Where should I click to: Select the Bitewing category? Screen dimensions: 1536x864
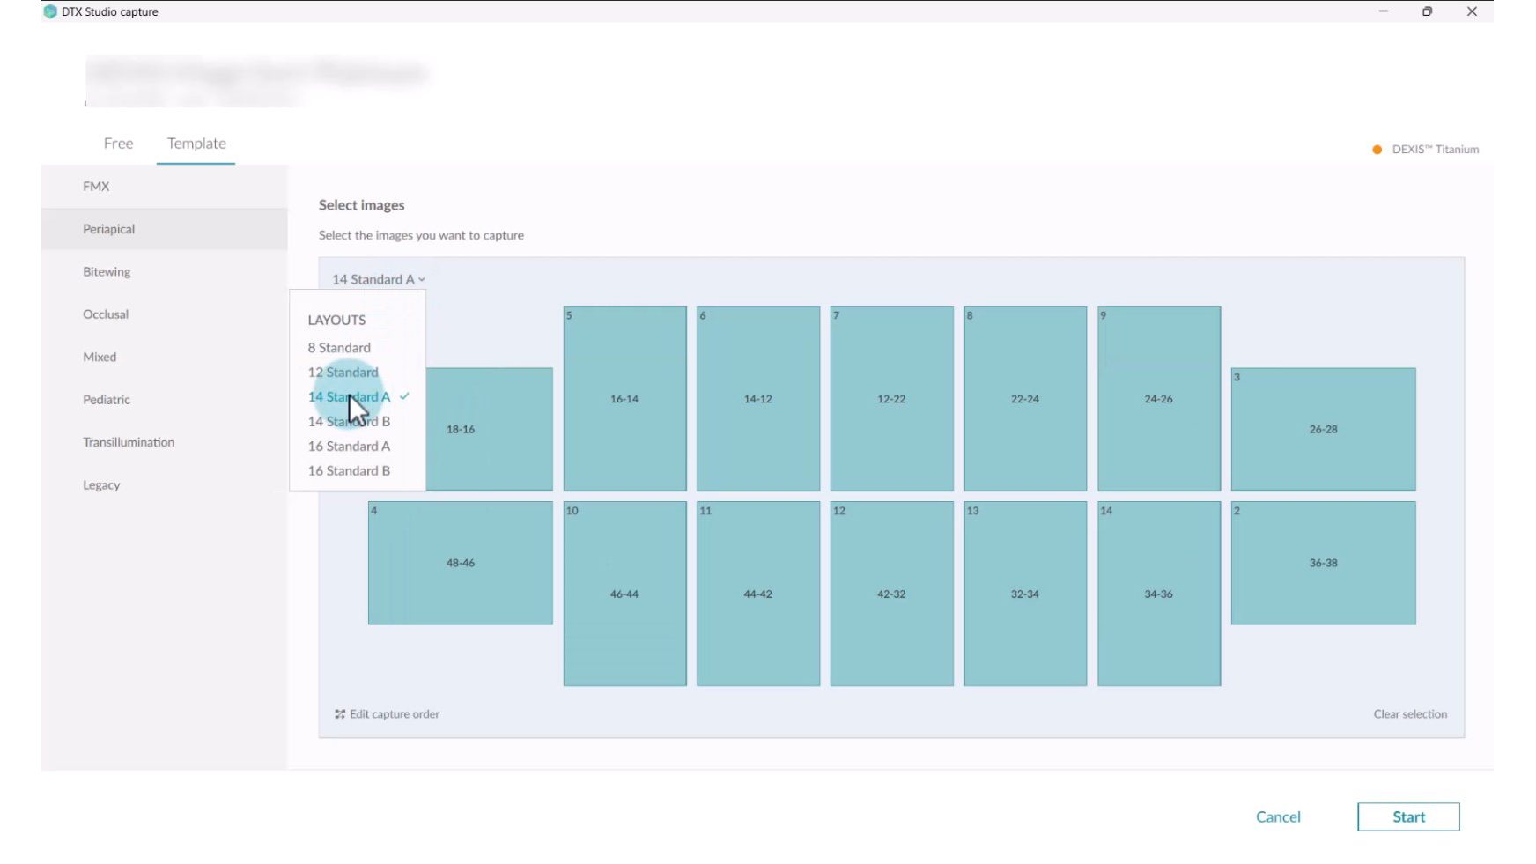(x=165, y=272)
